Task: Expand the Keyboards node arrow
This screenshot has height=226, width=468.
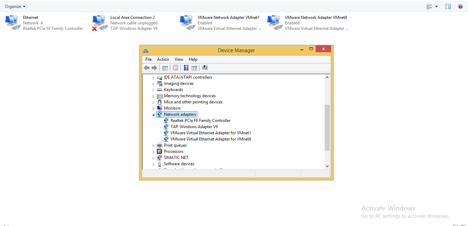Action: point(153,90)
